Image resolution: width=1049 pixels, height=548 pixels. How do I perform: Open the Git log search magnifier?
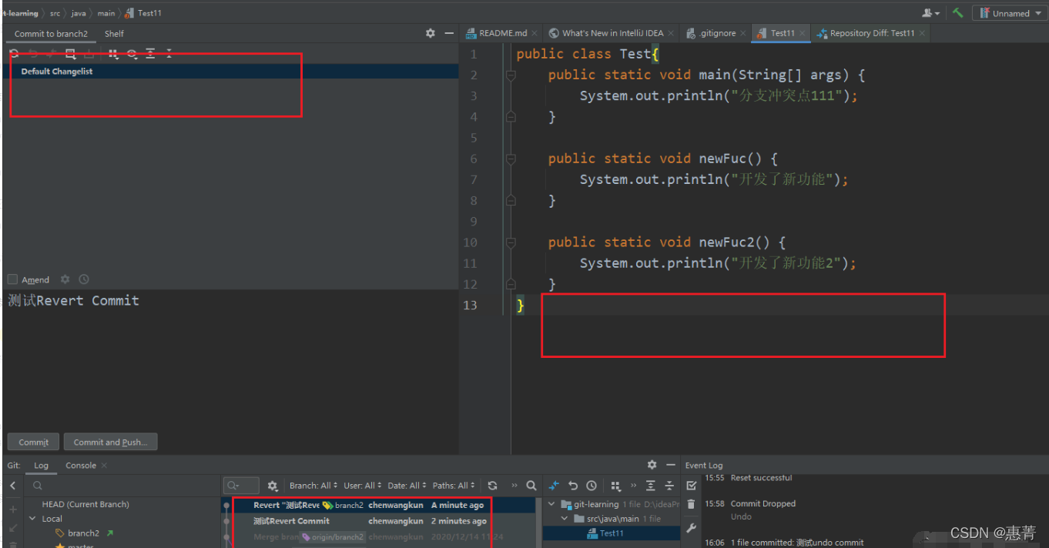531,486
